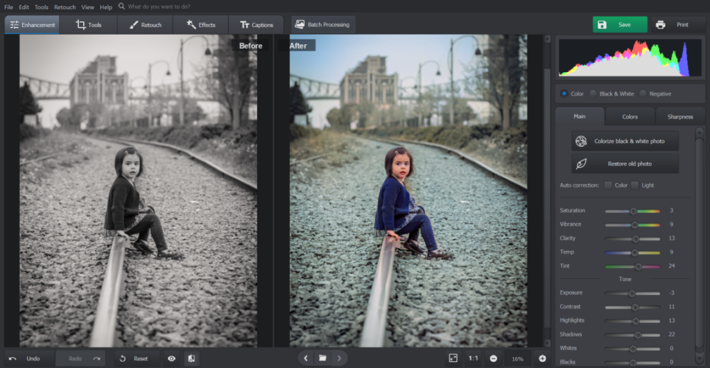Switch to the Enhancement tab
Viewport: 710px width, 368px height.
click(x=32, y=25)
